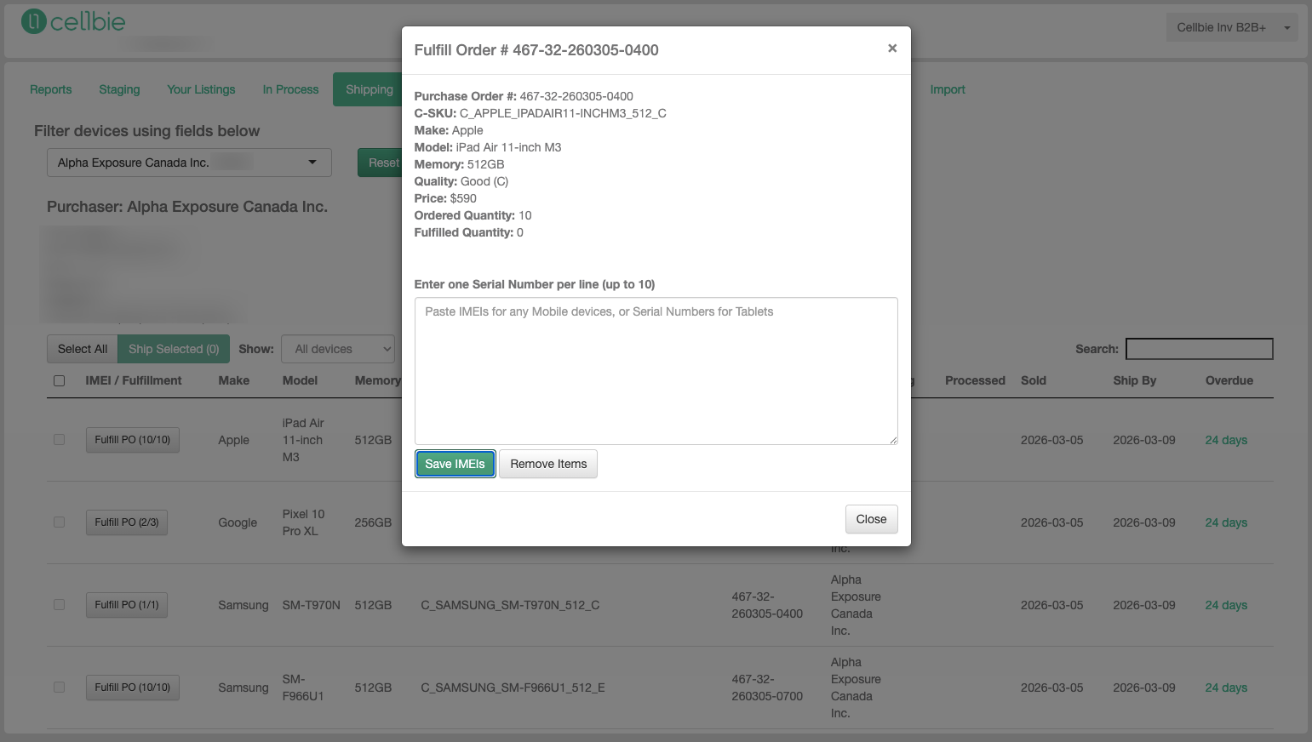The image size is (1312, 742).
Task: Click Purchase Order # value in dialog
Action: tap(576, 96)
